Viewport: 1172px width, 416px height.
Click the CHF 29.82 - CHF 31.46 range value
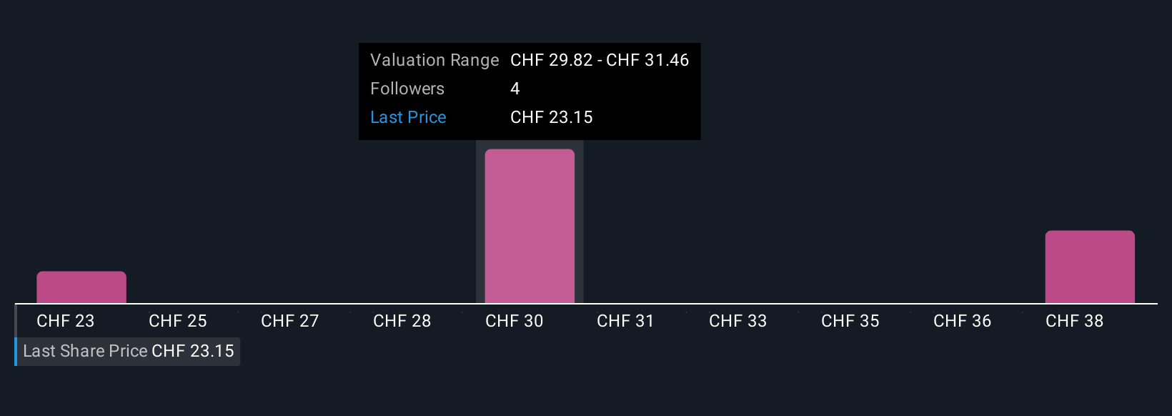(600, 60)
